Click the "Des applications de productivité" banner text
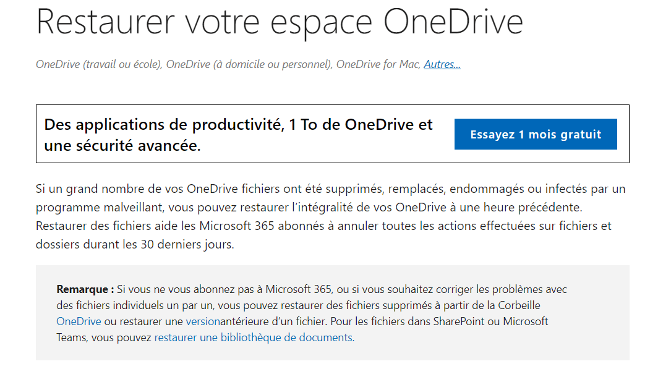 [x=163, y=124]
